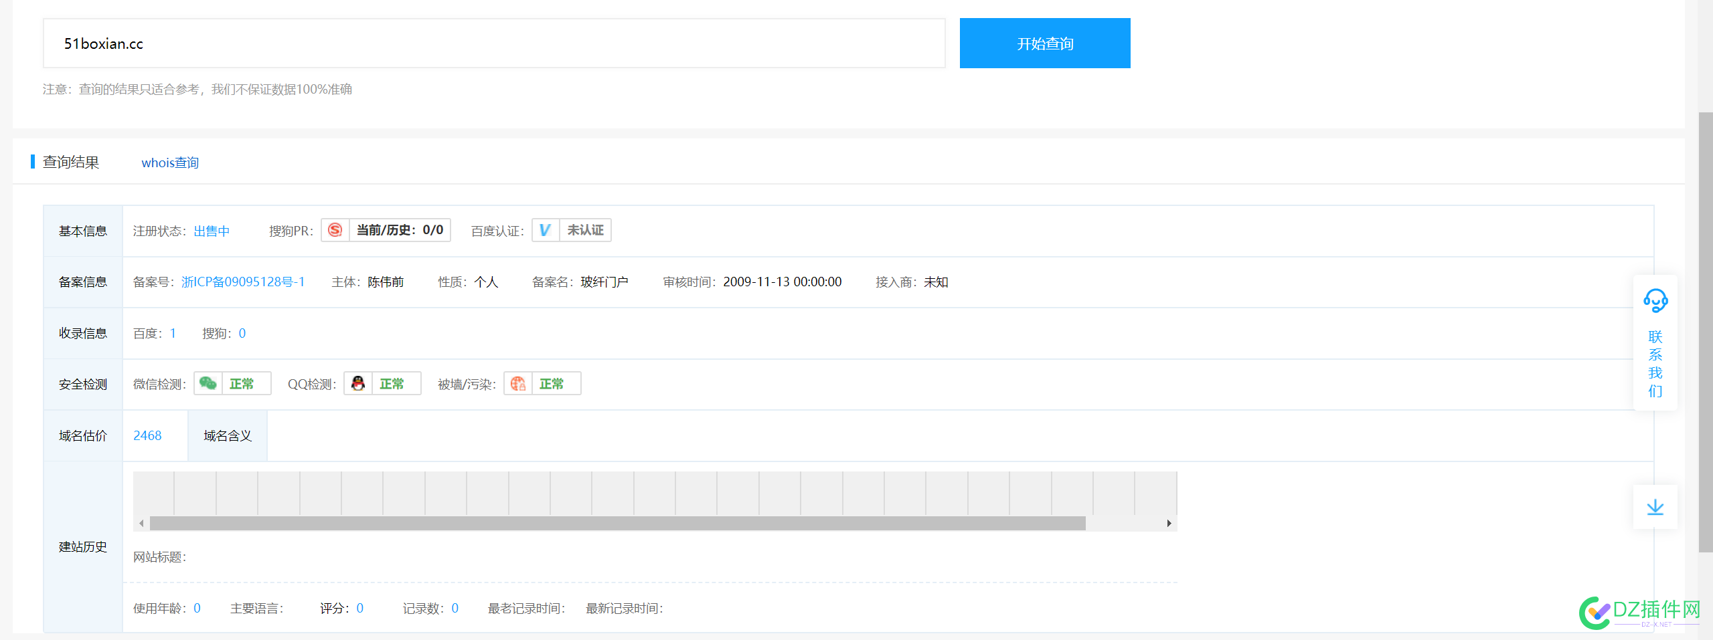Click the filing owner name 陈伟前

click(386, 282)
